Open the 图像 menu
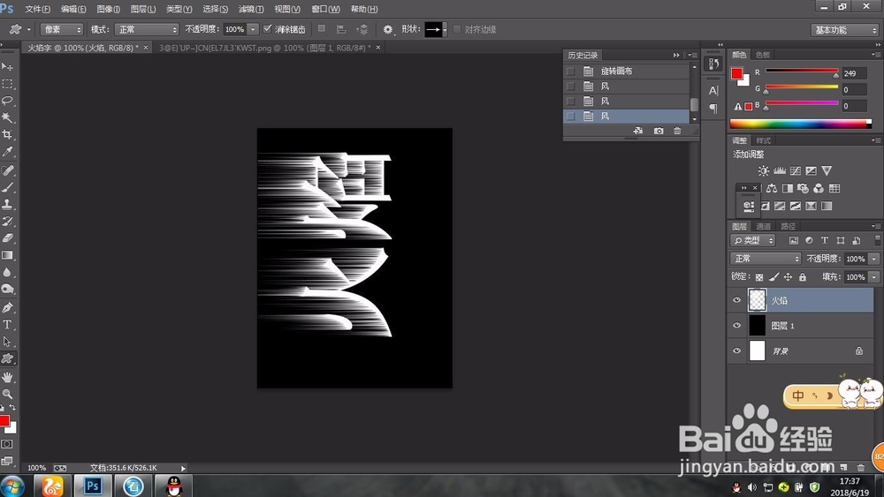Viewport: 884px width, 497px height. pyautogui.click(x=108, y=9)
